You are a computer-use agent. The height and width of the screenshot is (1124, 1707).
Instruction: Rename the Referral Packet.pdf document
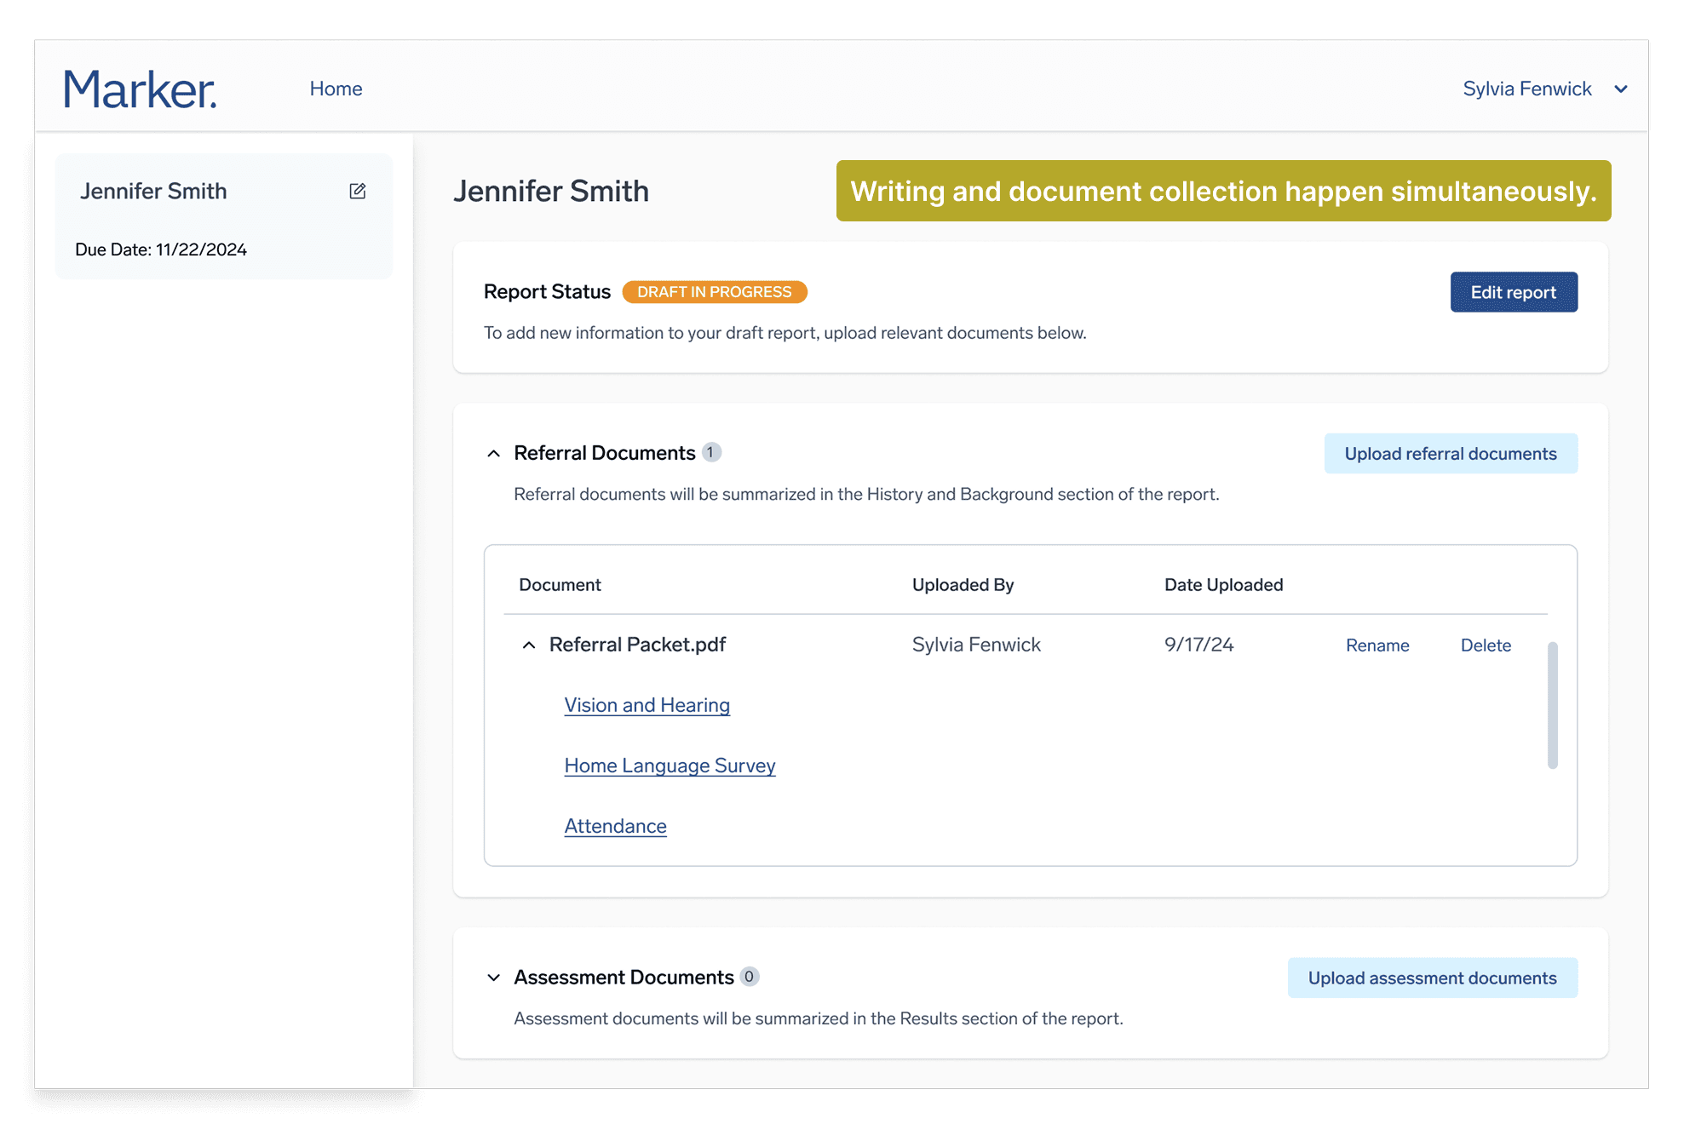(1377, 645)
